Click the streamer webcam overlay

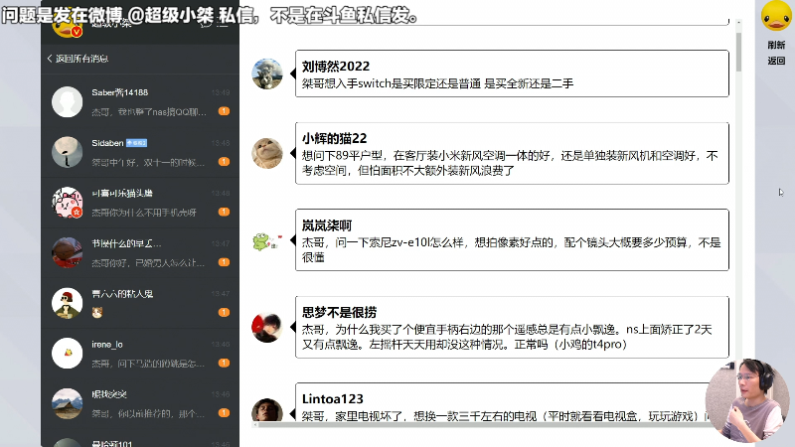747,400
